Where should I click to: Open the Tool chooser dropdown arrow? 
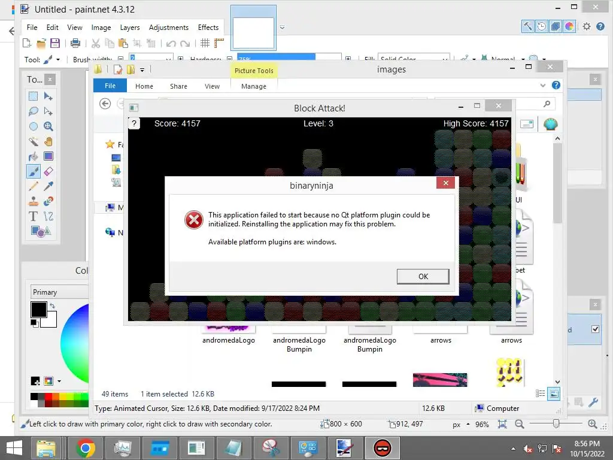pyautogui.click(x=58, y=59)
